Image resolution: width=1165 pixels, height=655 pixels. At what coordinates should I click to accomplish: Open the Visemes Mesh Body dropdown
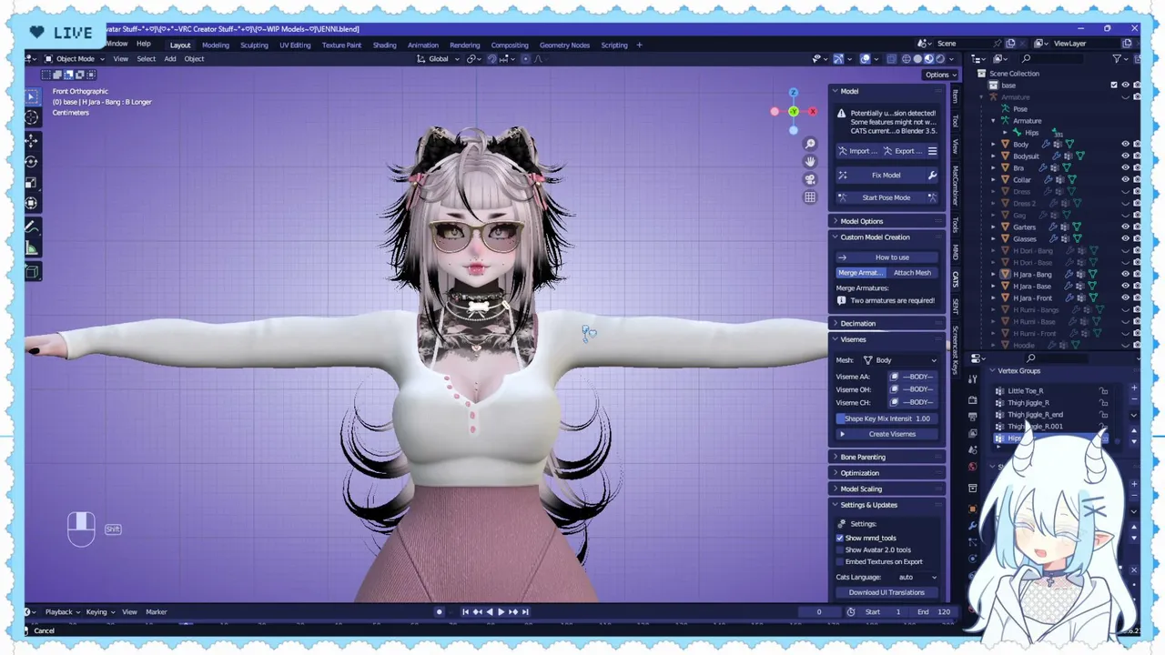[x=899, y=360]
